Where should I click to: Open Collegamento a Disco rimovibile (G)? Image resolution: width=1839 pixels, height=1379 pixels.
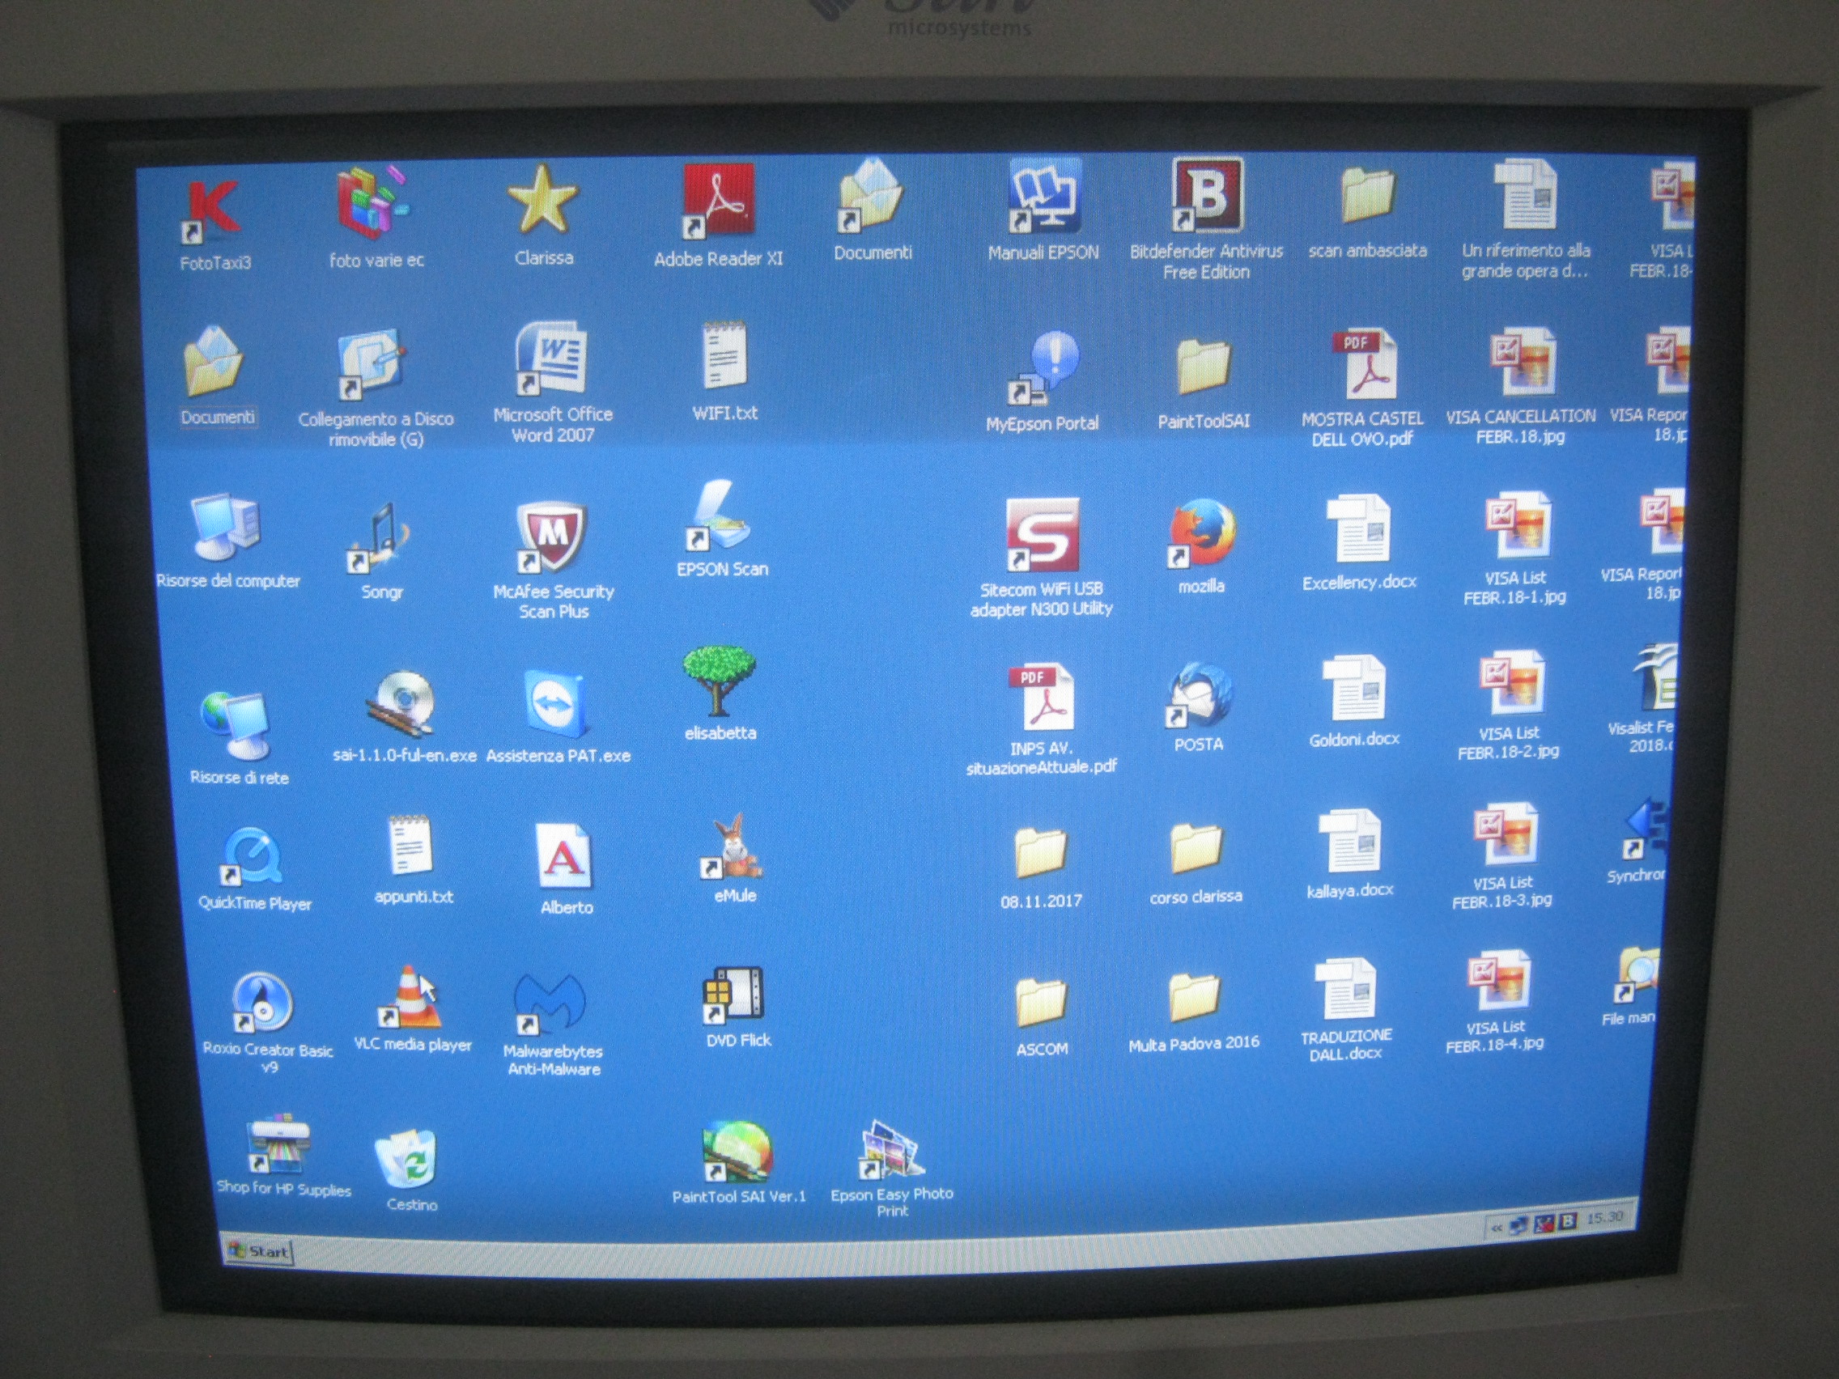coord(372,364)
